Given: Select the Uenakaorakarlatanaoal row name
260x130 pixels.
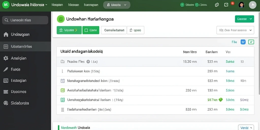Looking at the screenshot, I should (x=95, y=100).
